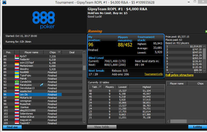Click the flag icon beside Nzol888

click(x=17, y=72)
